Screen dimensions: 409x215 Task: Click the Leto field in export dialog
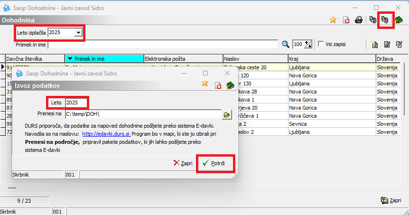click(76, 103)
